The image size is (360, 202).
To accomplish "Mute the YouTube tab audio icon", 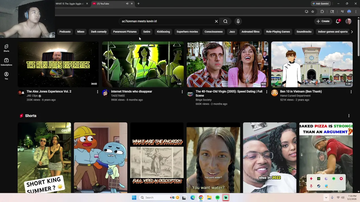I will 127,4.
